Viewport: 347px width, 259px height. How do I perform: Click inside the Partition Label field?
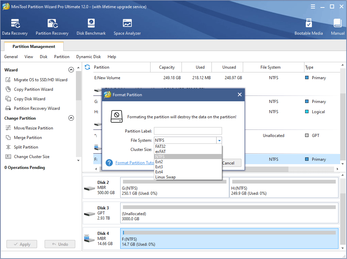tap(188, 131)
